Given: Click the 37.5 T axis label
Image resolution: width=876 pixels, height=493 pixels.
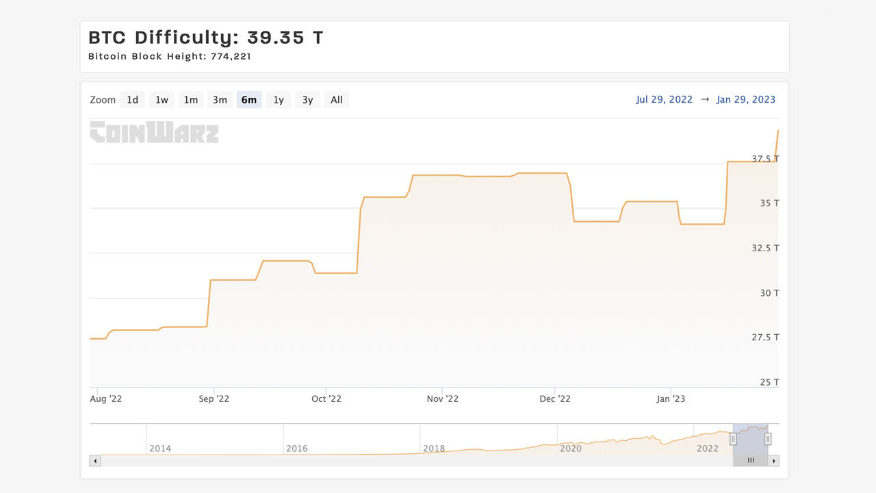Looking at the screenshot, I should click(x=765, y=159).
